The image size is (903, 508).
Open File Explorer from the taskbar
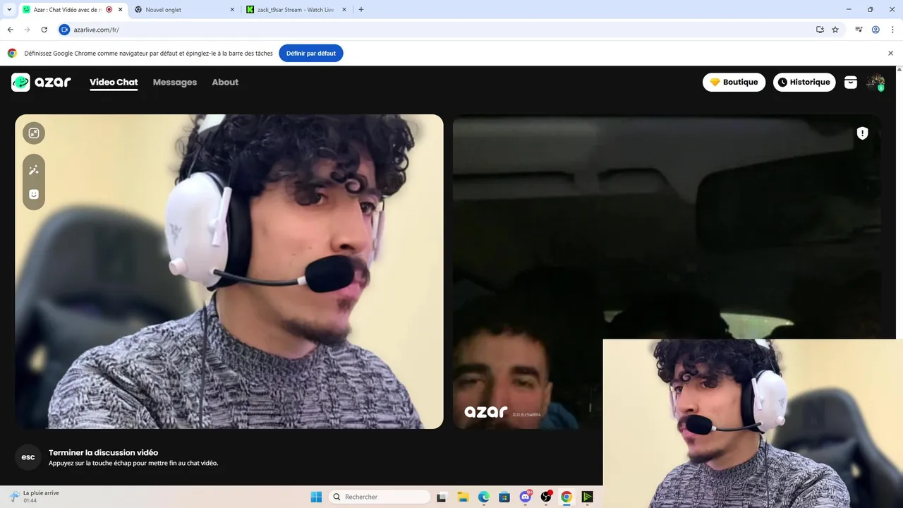[x=463, y=497]
